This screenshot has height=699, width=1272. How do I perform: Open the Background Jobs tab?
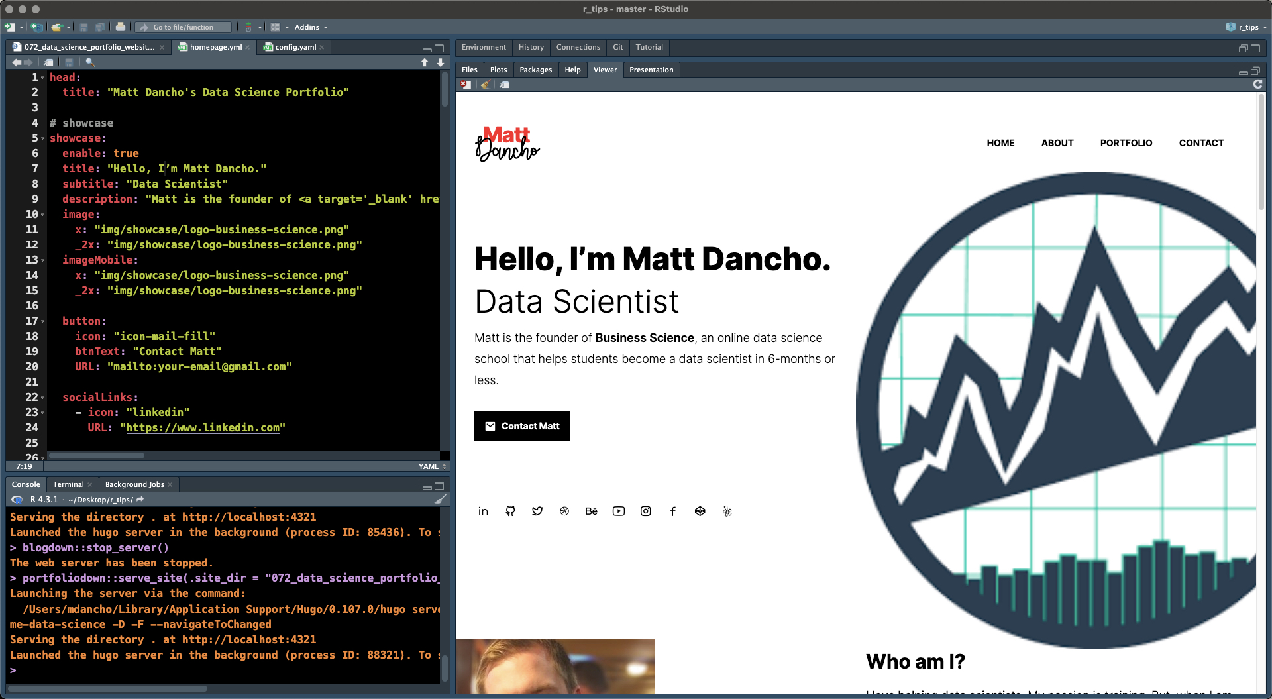(x=134, y=484)
